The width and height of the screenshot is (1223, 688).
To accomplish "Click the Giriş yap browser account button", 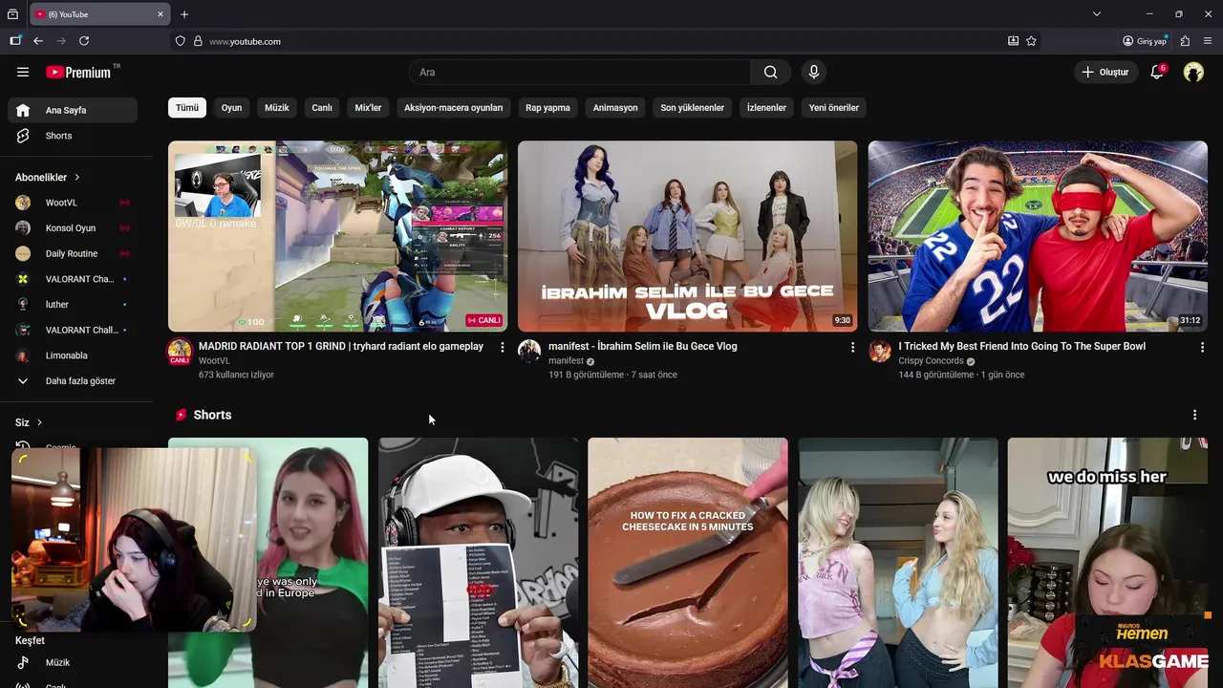I will click(1145, 41).
